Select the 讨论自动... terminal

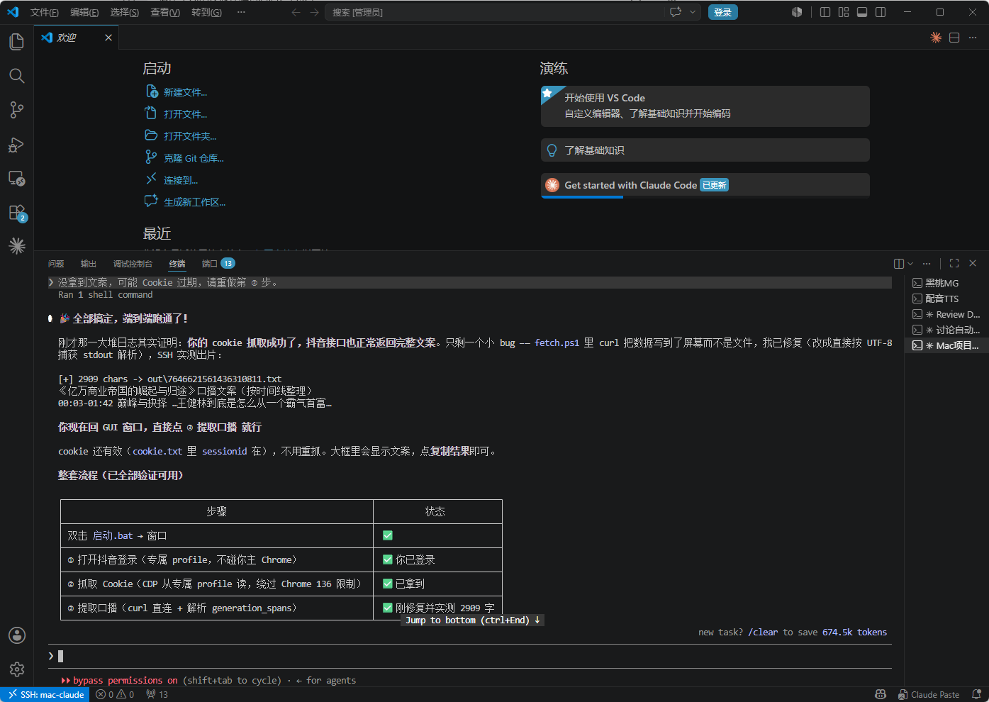(x=946, y=330)
